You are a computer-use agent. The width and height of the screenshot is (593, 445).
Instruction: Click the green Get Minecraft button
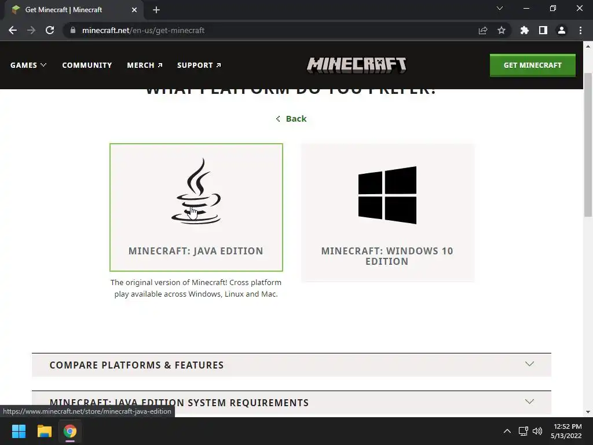coord(533,65)
